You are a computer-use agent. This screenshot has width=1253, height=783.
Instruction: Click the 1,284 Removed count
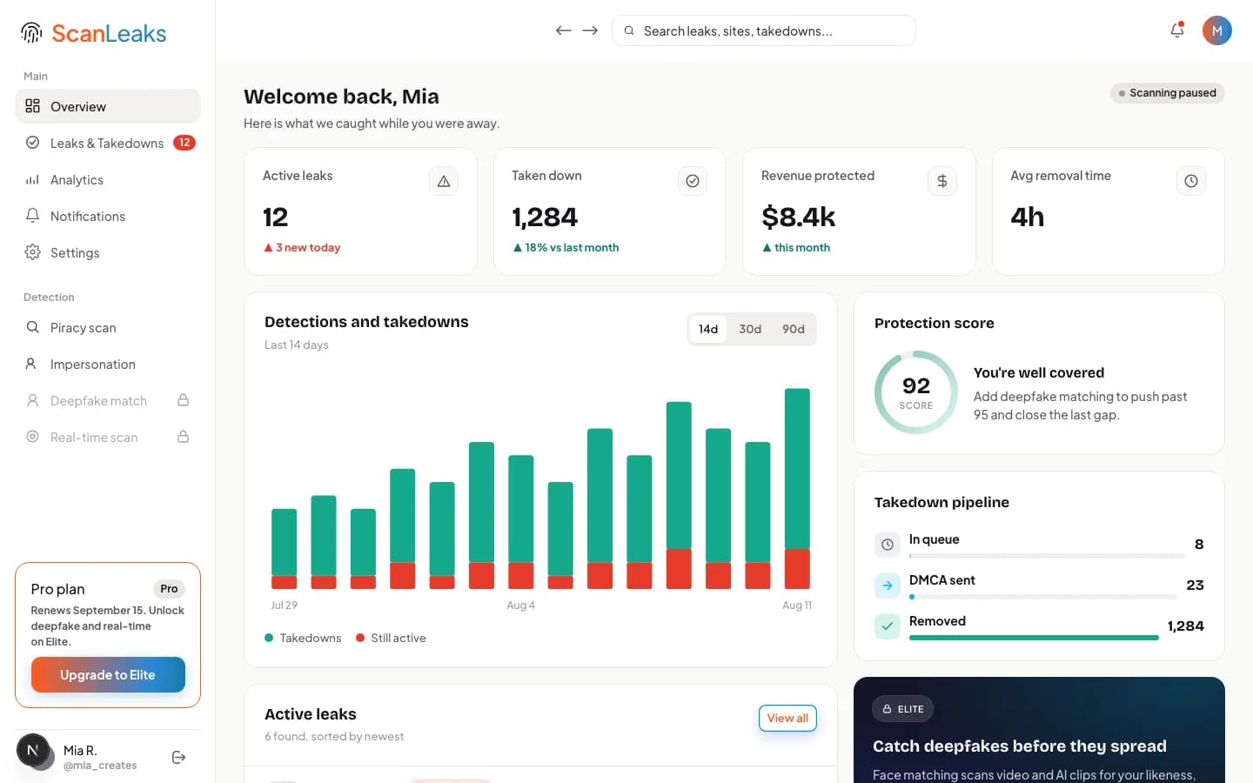tap(1186, 626)
